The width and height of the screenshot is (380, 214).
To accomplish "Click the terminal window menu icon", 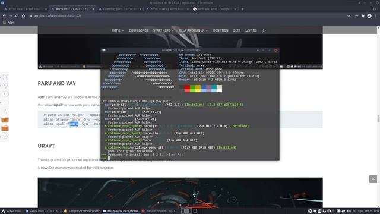I will 104,50.
